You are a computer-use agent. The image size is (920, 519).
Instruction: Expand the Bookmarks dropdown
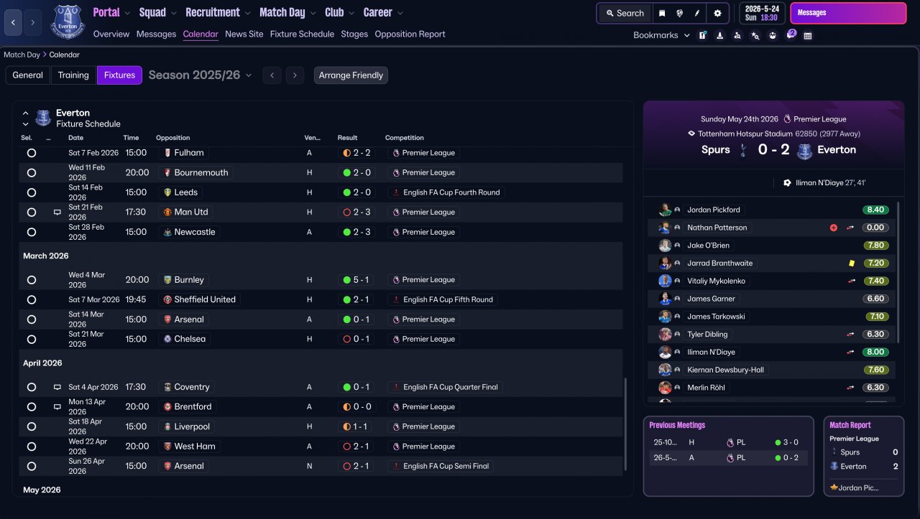(661, 35)
